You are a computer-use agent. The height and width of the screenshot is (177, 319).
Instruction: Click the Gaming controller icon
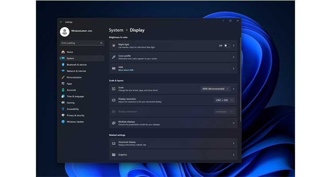[x=63, y=103]
